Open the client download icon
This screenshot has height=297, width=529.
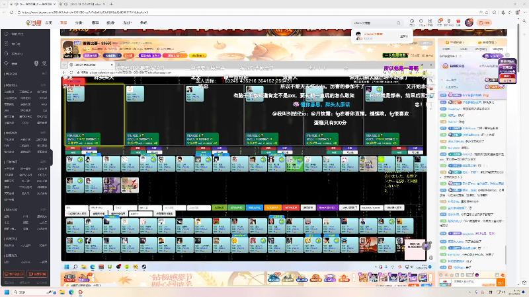[x=430, y=22]
